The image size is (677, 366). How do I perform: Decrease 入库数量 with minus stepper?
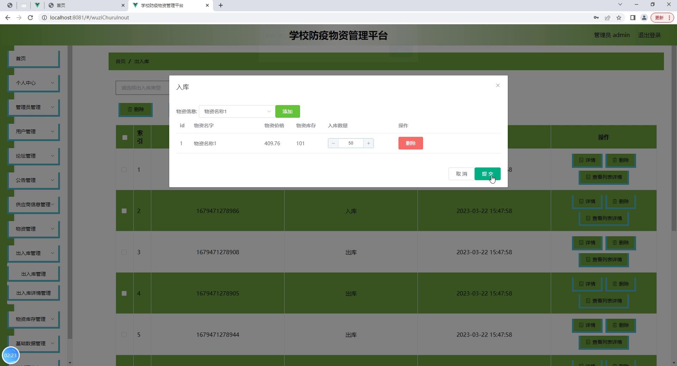tap(333, 143)
